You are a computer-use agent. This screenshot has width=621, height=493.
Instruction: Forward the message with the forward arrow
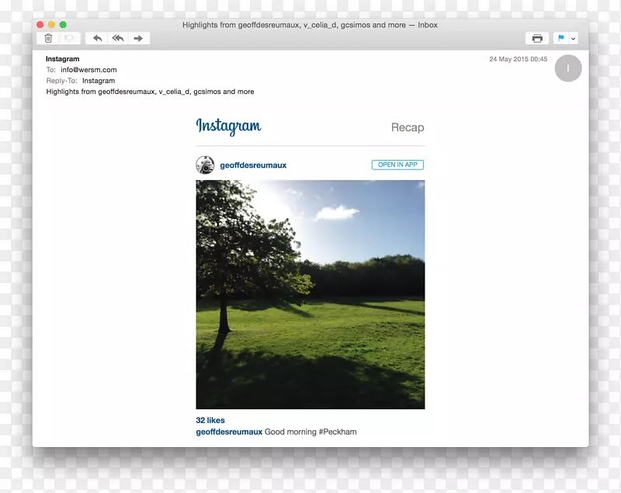(138, 38)
